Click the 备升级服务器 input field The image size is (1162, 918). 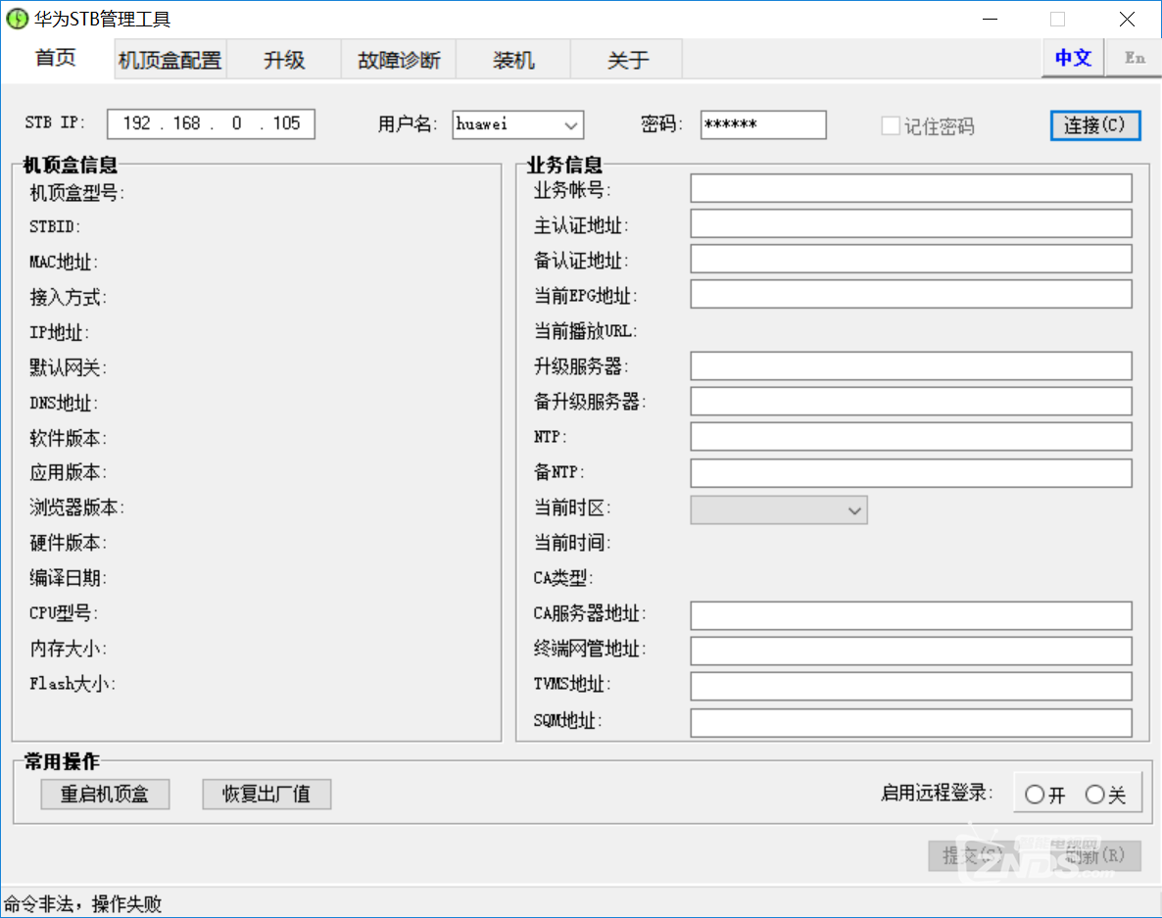911,402
